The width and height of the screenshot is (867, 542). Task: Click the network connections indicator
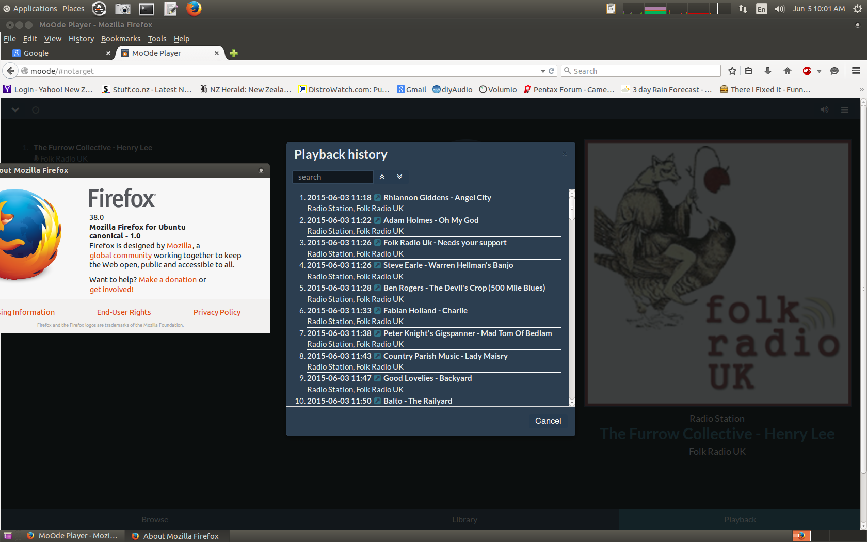click(x=743, y=9)
